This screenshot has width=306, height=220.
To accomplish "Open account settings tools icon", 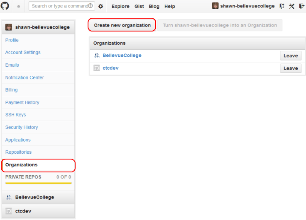I will pyautogui.click(x=291, y=6).
